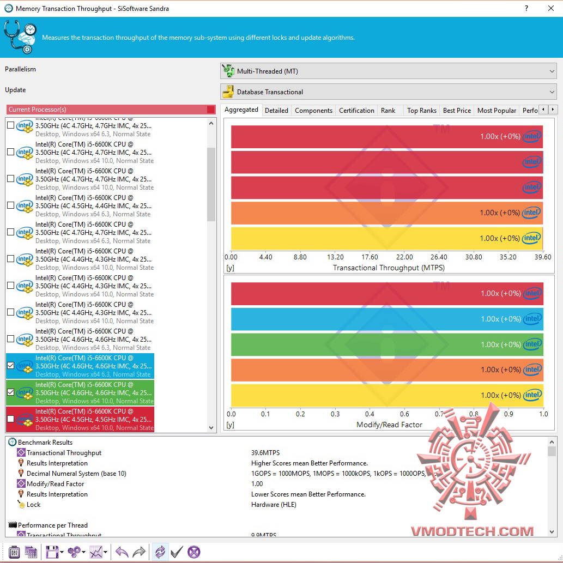Switch to the Components tab
The width and height of the screenshot is (563, 563).
(313, 111)
